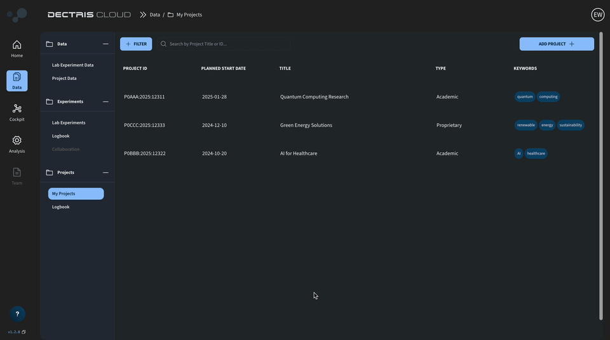
Task: Click Data in the breadcrumb
Action: 155,15
